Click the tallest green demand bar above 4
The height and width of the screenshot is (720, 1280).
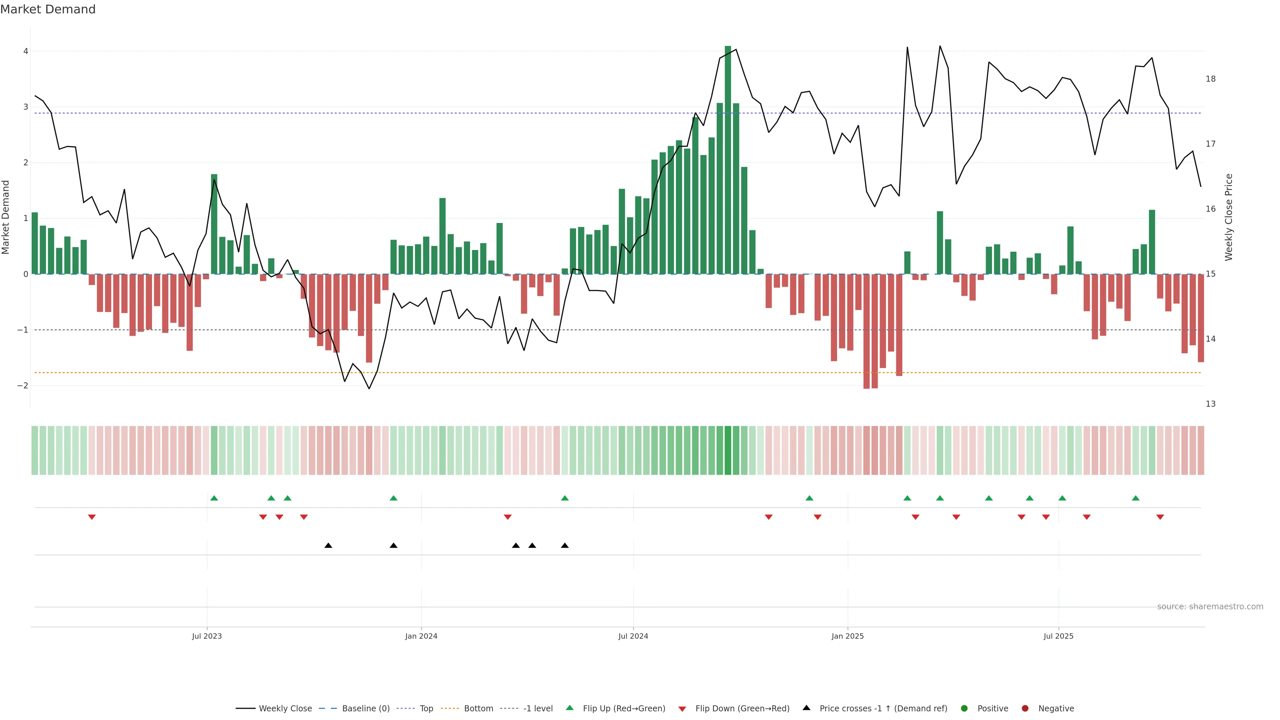tap(727, 159)
